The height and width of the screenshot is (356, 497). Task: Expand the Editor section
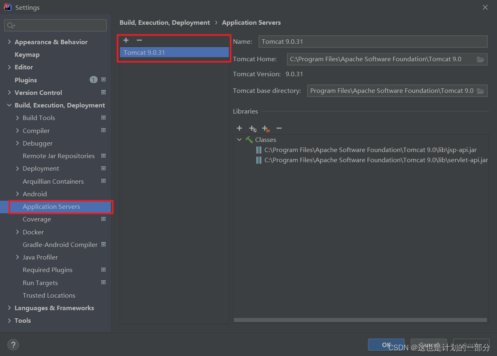(9, 67)
